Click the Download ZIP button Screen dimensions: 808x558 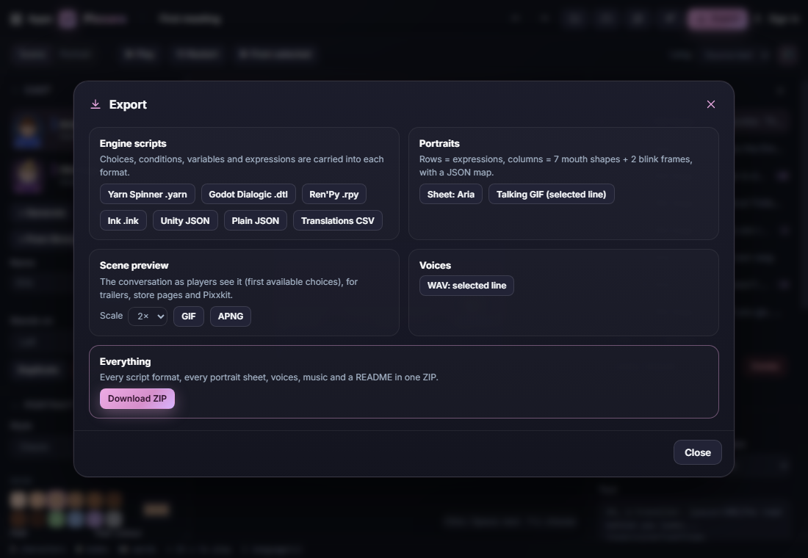coord(137,399)
